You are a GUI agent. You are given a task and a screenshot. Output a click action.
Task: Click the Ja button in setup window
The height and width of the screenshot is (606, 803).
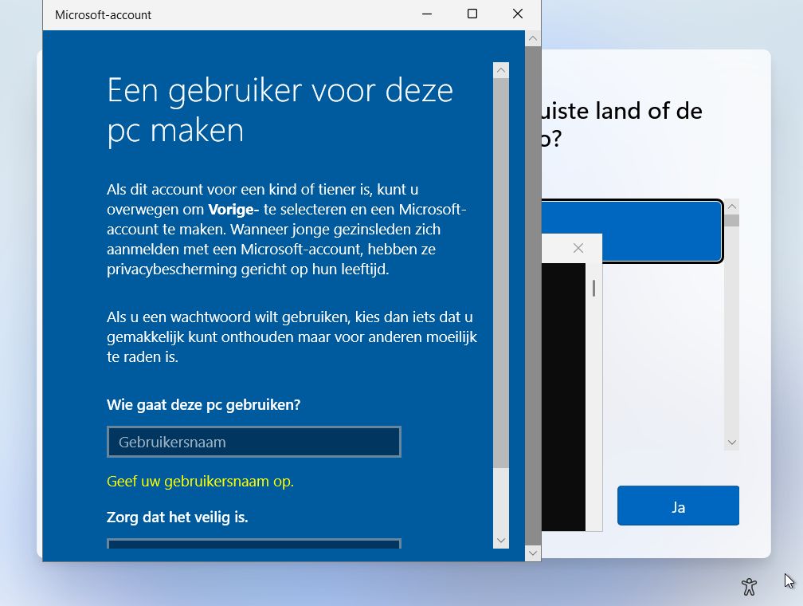(x=678, y=506)
